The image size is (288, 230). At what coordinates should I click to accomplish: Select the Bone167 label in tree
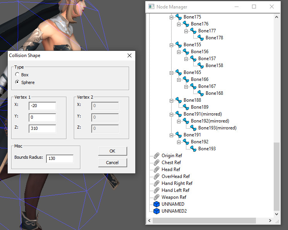coord(207,86)
